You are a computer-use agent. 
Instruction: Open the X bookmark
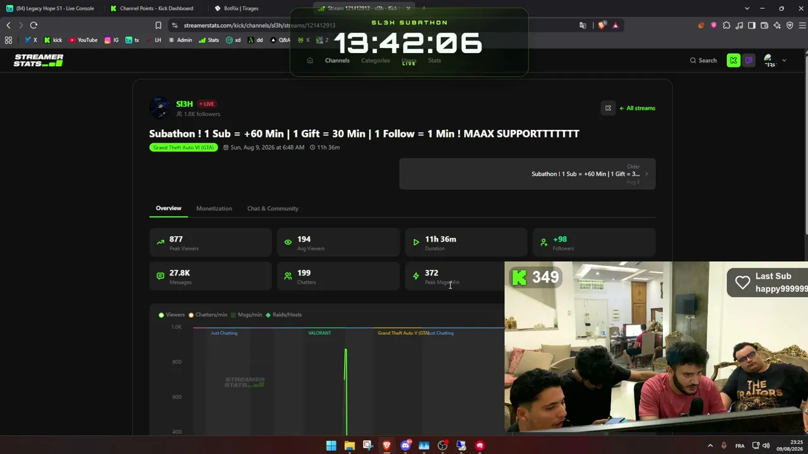point(31,40)
